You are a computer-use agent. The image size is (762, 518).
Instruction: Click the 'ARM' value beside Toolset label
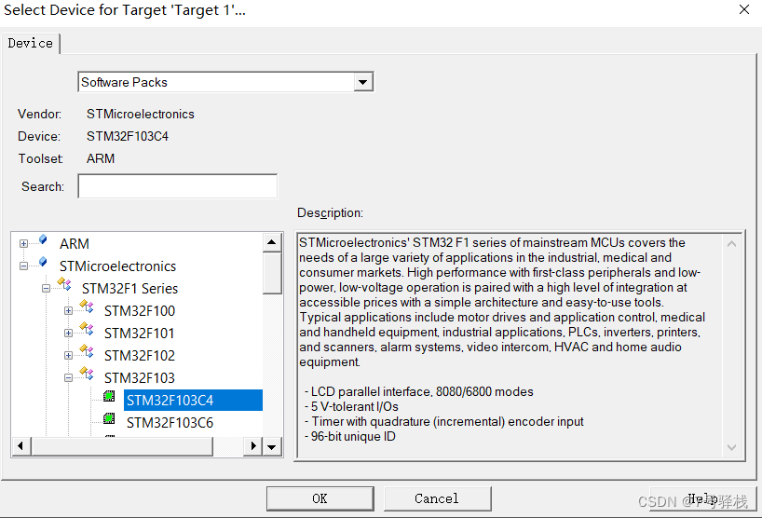click(101, 158)
